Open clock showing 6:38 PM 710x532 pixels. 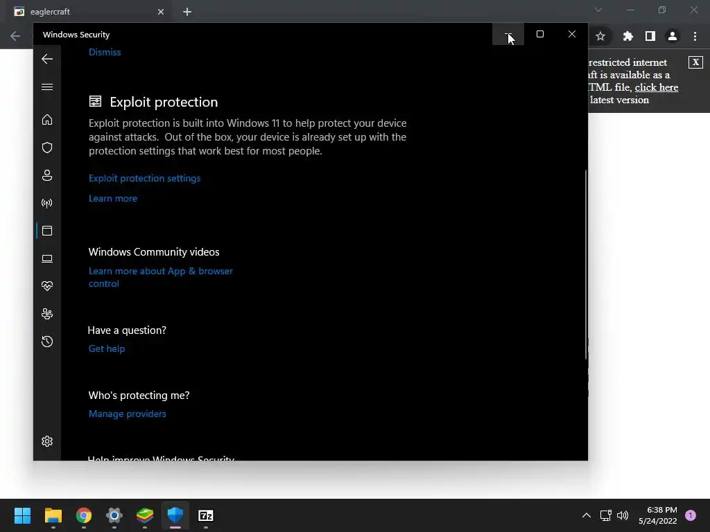[658, 515]
